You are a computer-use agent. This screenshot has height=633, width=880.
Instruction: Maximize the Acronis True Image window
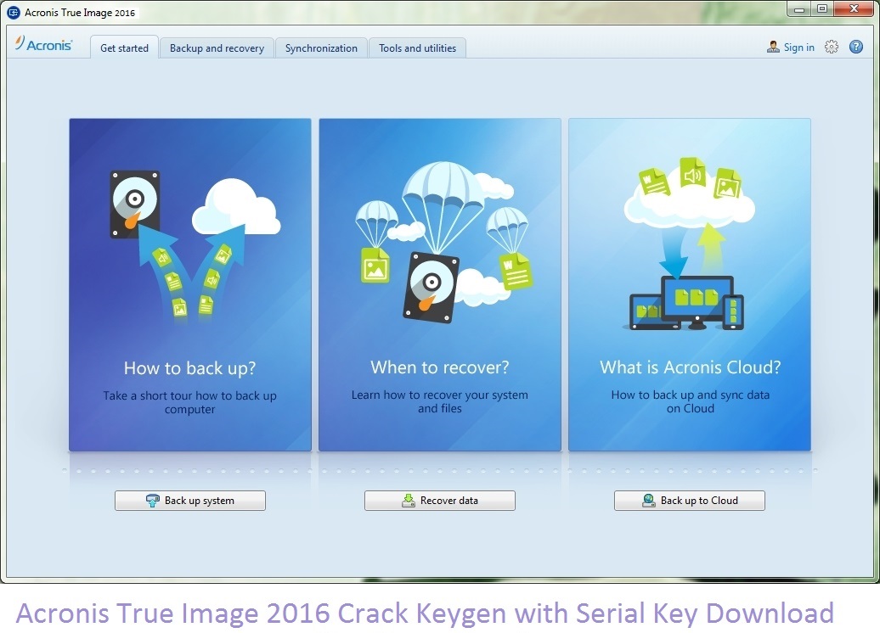[821, 9]
